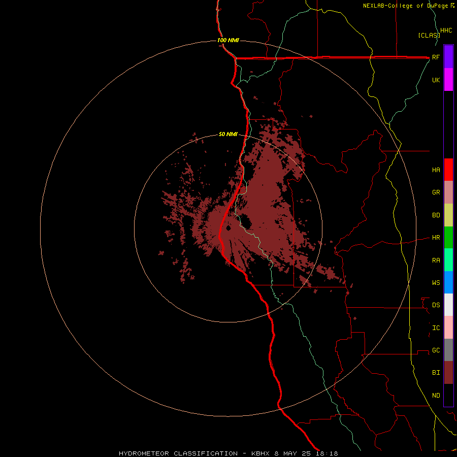The width and height of the screenshot is (457, 457).
Task: Click the blue WS legend swatch
Action: pos(448,282)
